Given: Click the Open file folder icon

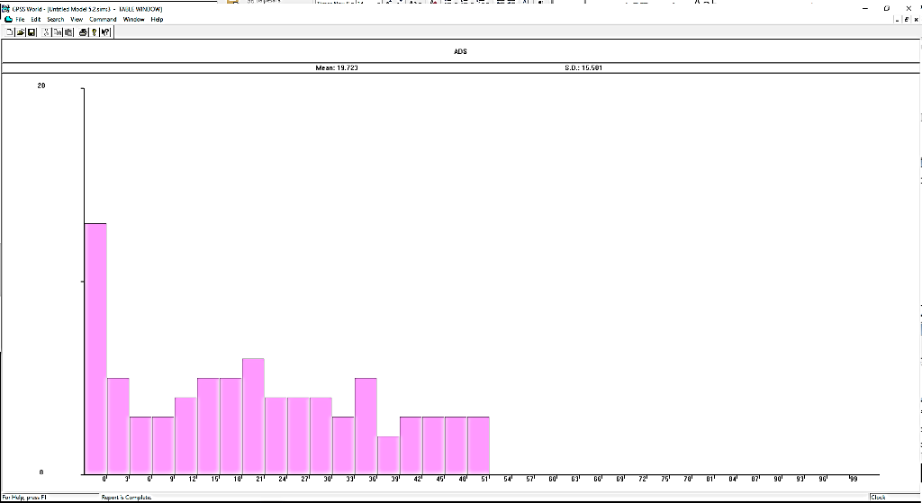Looking at the screenshot, I should (x=21, y=32).
